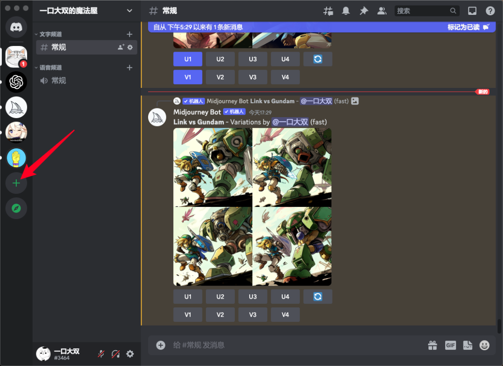Toggle microphone mute in user panel

[101, 354]
